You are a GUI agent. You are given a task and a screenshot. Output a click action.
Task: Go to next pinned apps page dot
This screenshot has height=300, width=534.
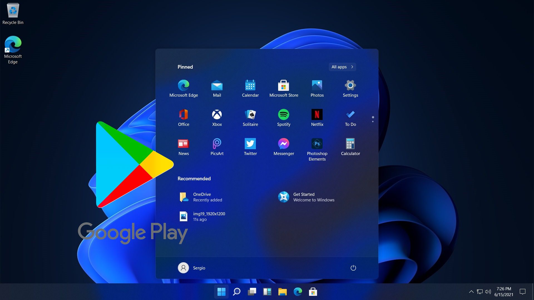click(373, 121)
